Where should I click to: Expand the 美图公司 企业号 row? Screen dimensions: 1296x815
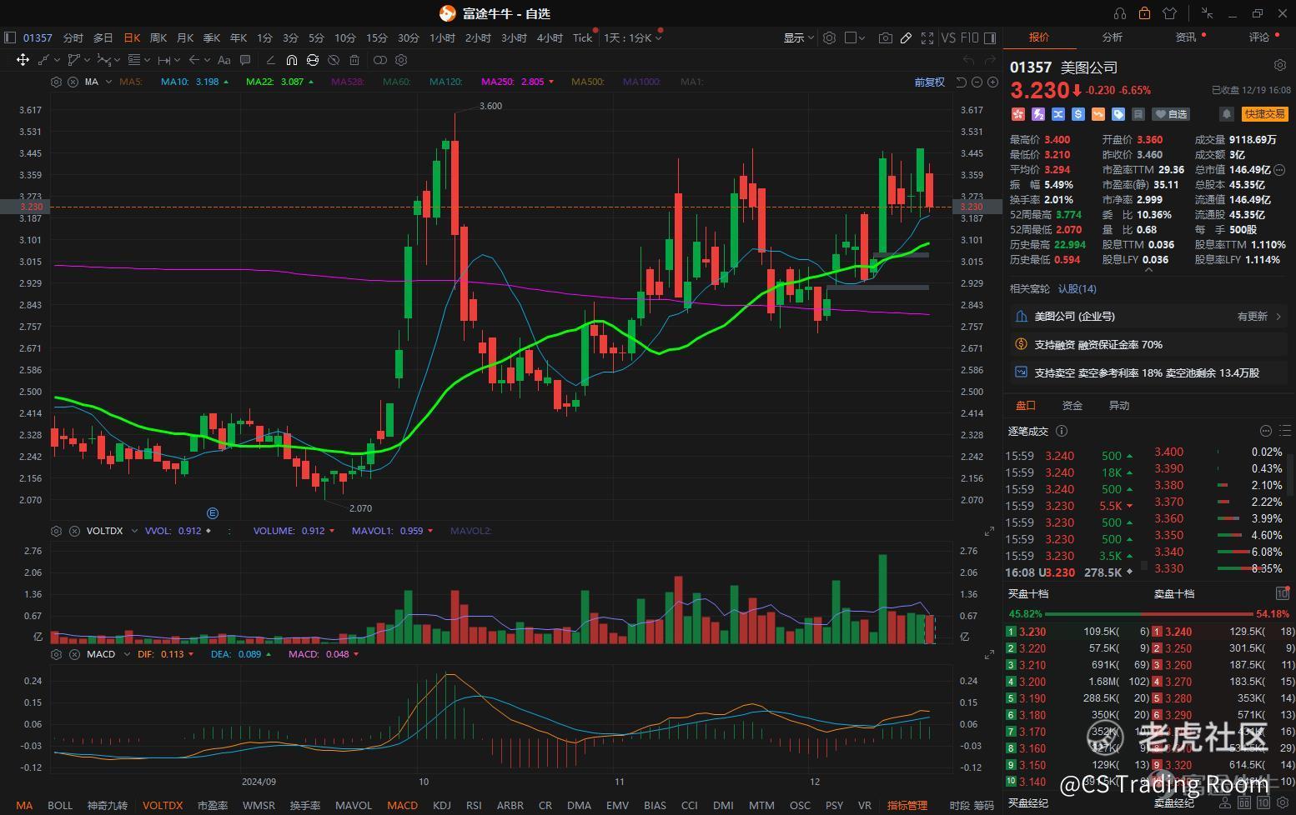click(x=1148, y=317)
